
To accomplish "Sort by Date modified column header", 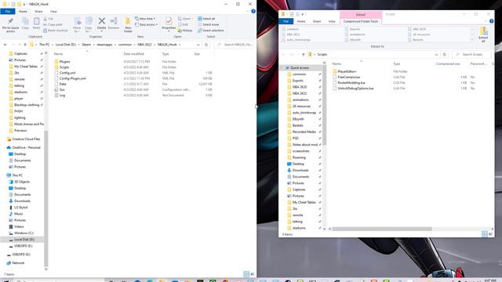I will point(133,54).
